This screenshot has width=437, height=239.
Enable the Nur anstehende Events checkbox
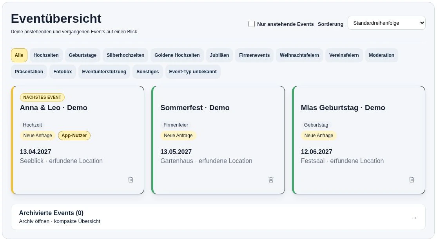point(251,24)
